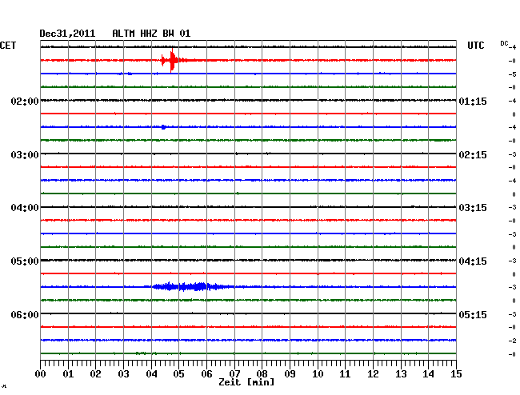
Task: Click the 05:15 UTC time label
Action: click(473, 314)
